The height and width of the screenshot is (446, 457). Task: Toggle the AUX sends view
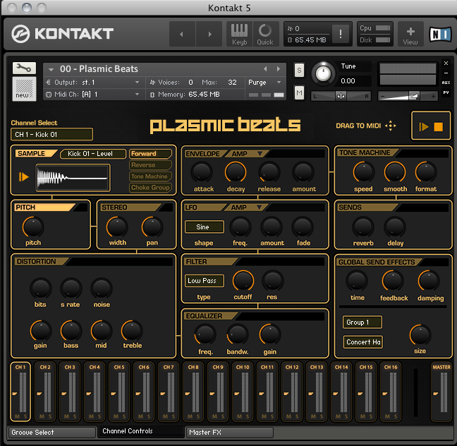[446, 83]
